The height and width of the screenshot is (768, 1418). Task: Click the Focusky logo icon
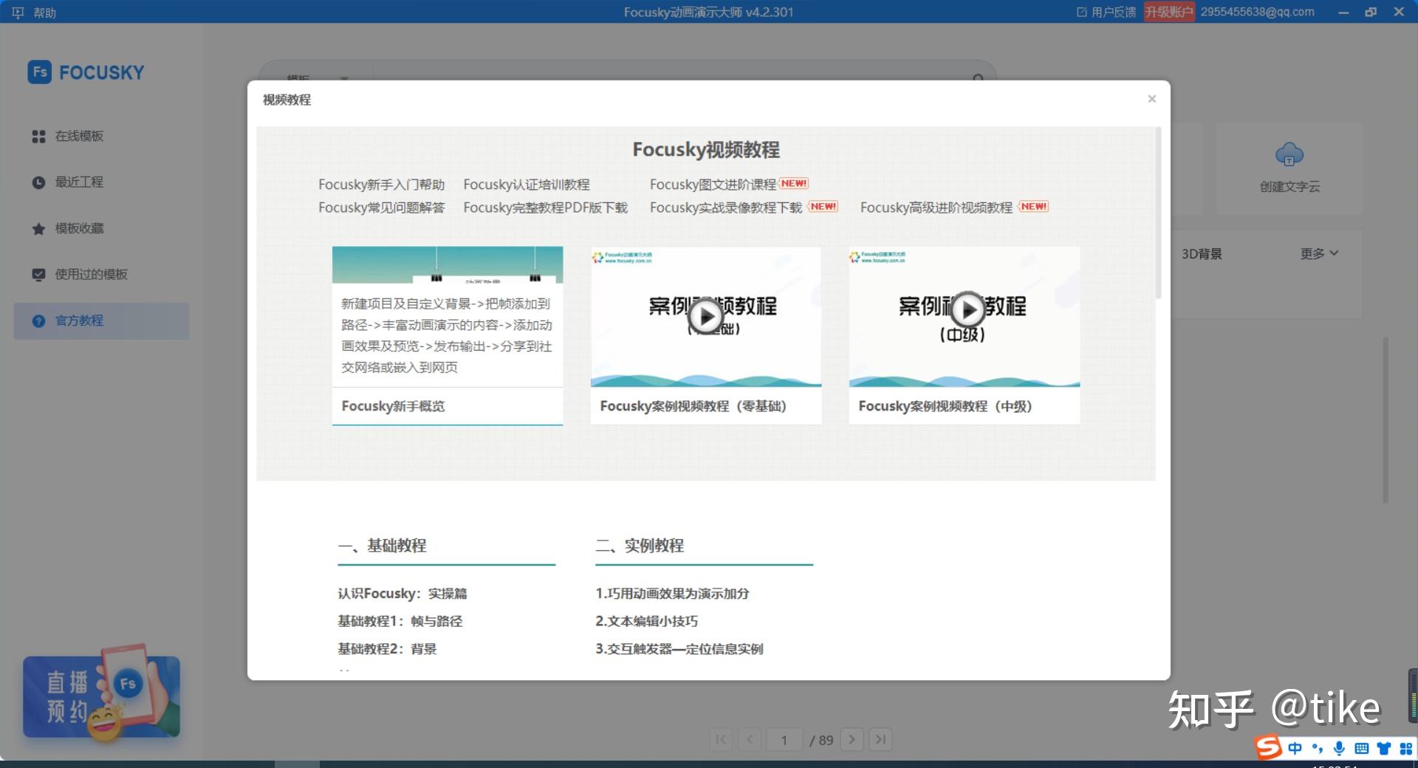41,72
